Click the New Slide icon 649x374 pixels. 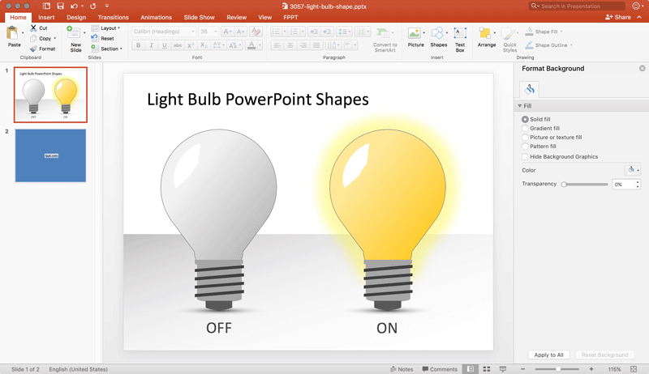tap(75, 34)
